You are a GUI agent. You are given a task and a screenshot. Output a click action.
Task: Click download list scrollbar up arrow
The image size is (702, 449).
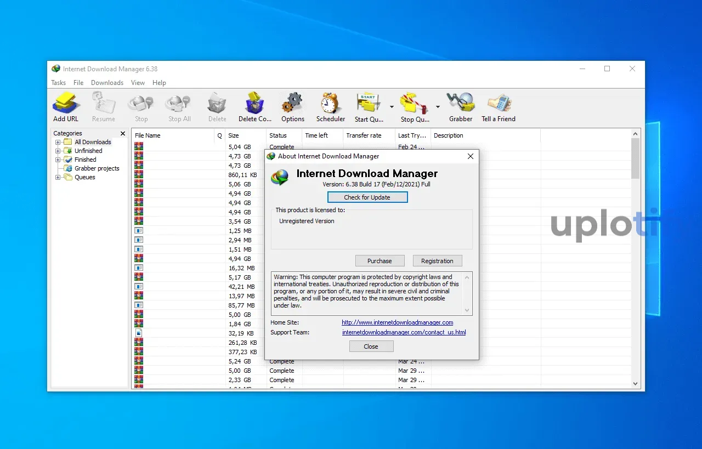(636, 134)
